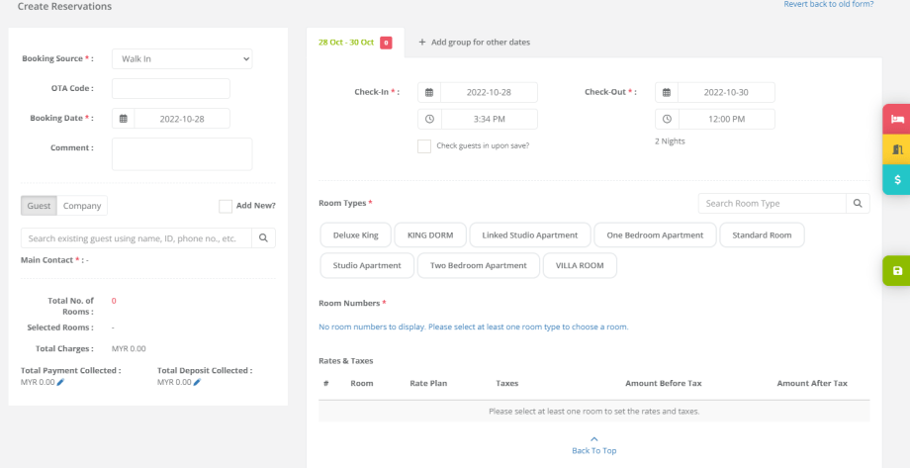Click the guest search magnifier icon

263,238
